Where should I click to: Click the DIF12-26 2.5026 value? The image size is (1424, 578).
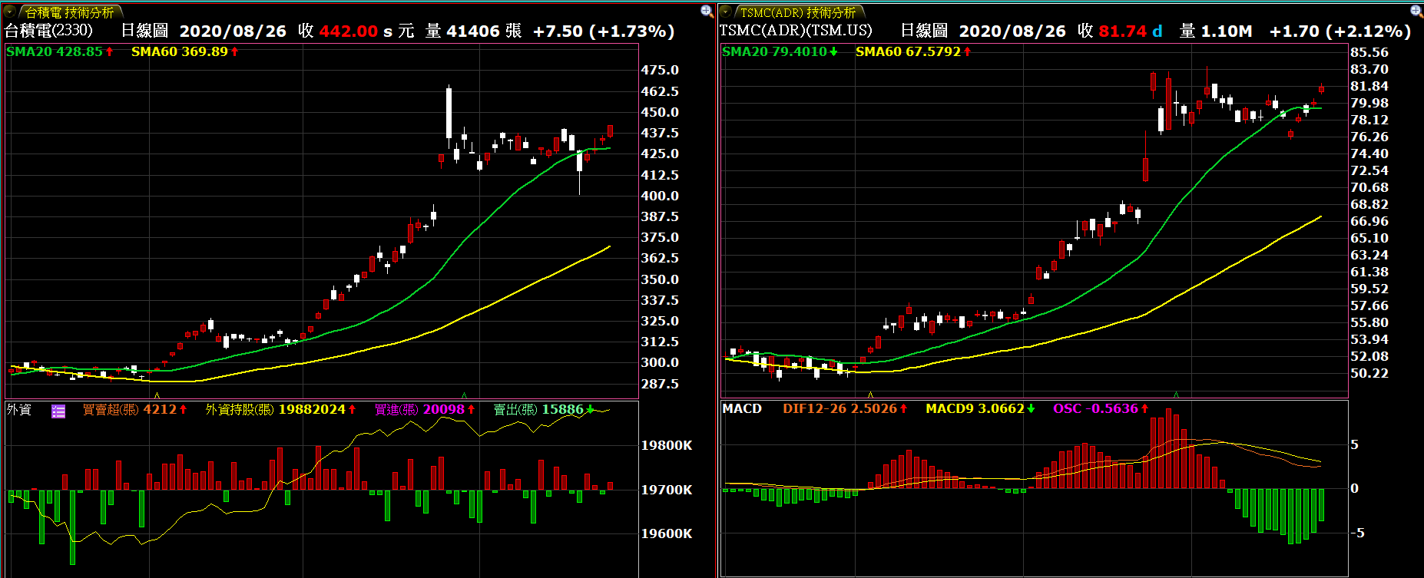(x=845, y=408)
